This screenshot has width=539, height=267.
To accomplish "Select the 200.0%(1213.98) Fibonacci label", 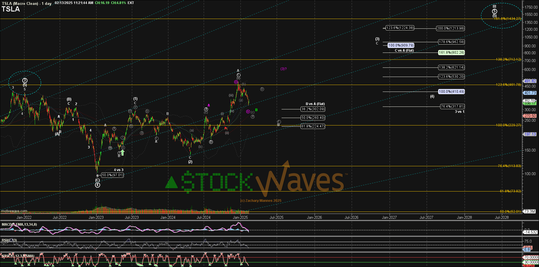I will coord(451,28).
